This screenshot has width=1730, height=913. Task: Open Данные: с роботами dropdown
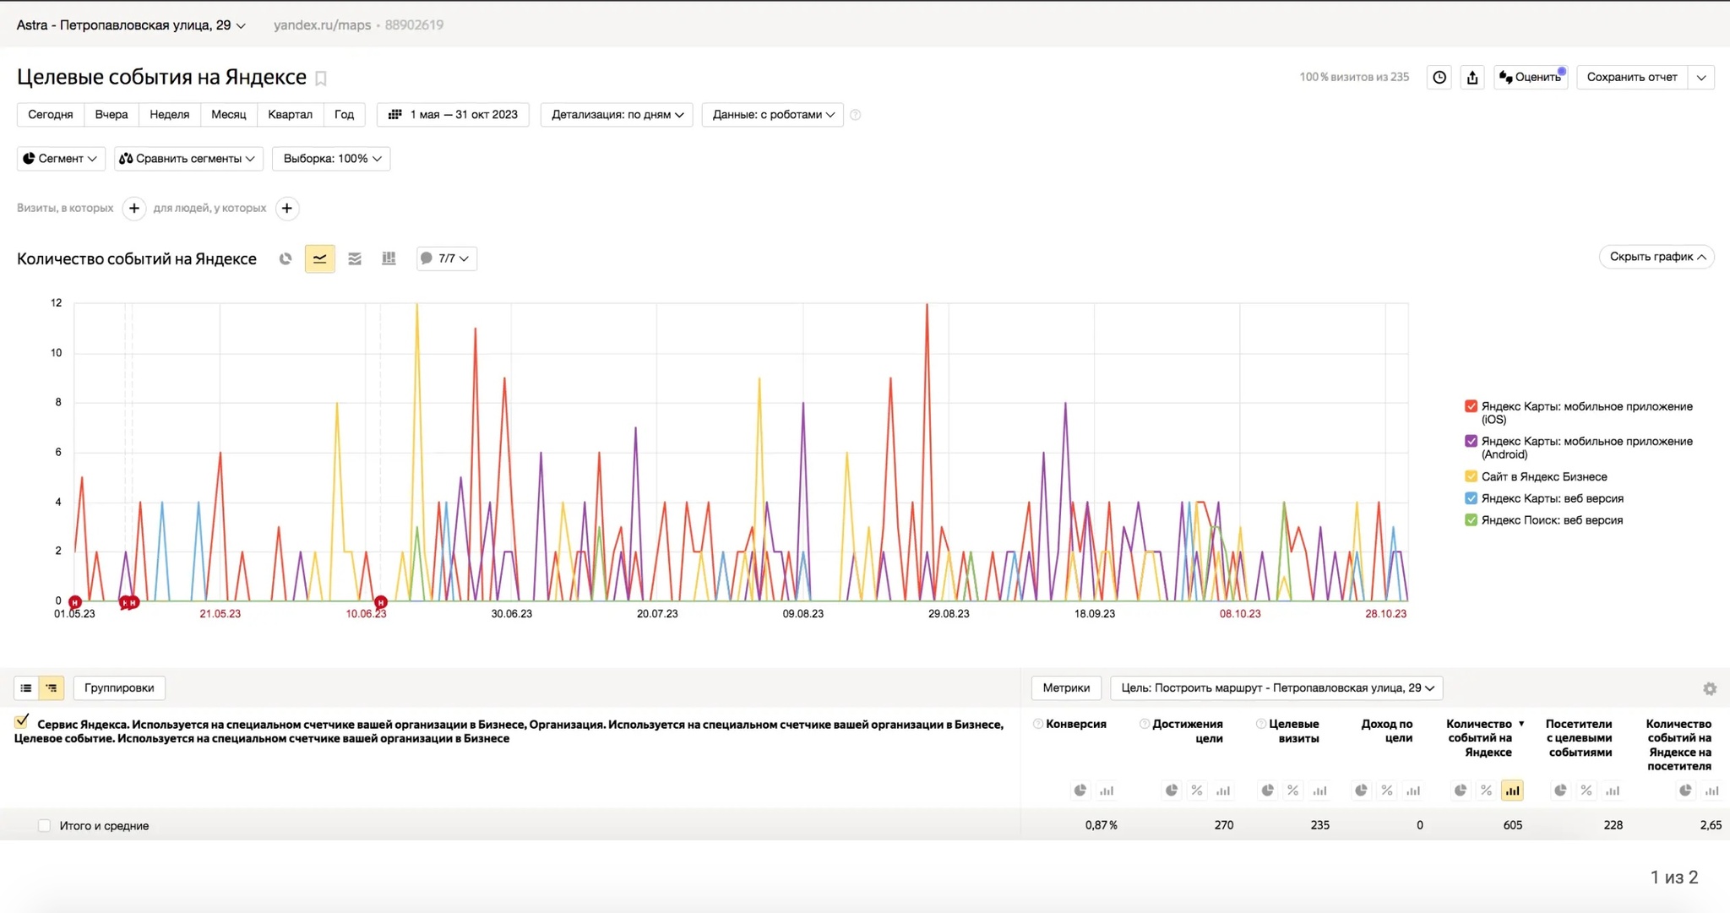(x=773, y=115)
